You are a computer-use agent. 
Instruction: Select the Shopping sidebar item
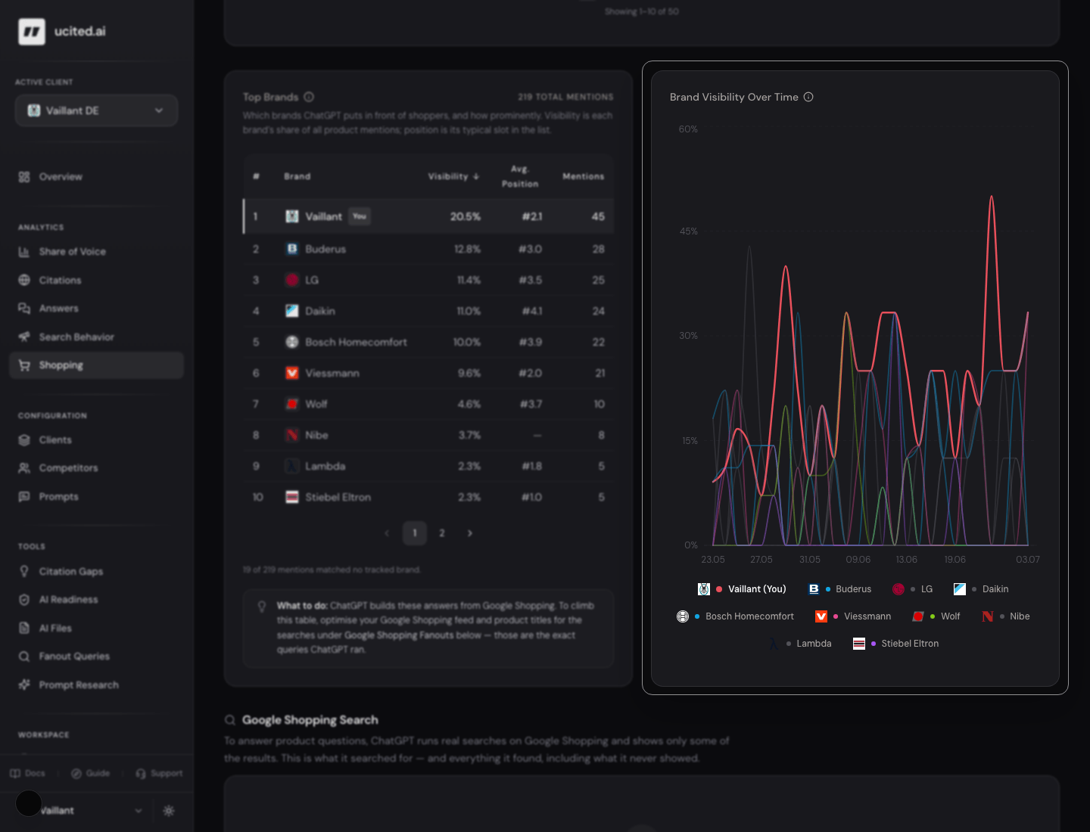(96, 365)
